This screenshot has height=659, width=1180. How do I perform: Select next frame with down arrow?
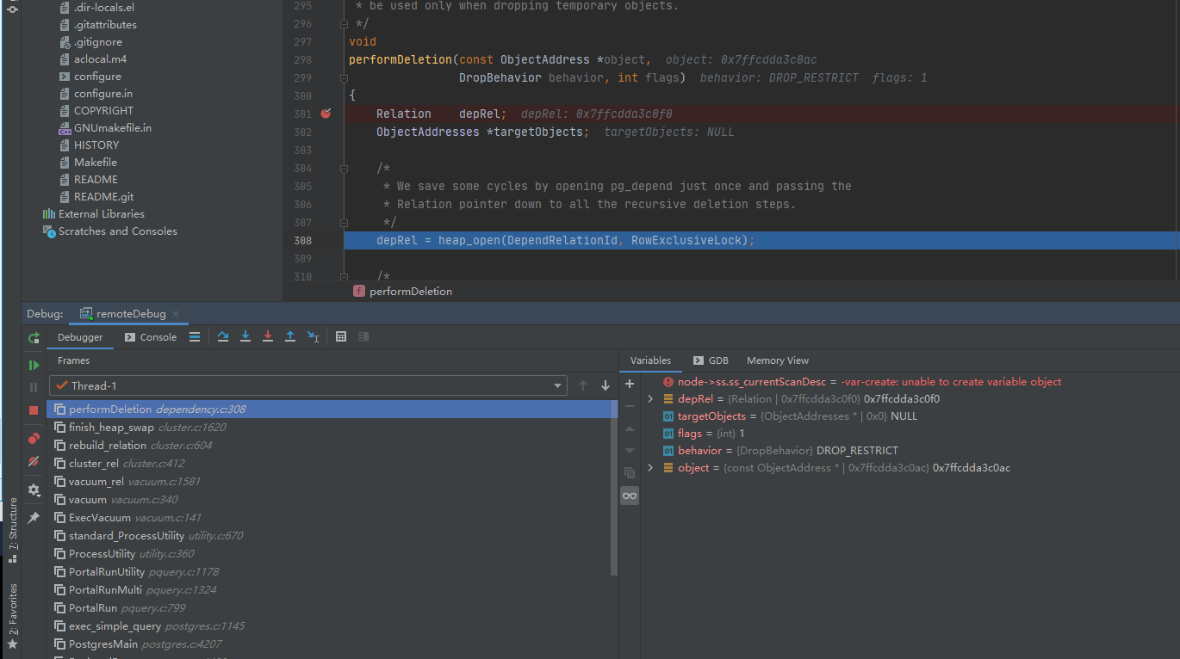pos(606,386)
